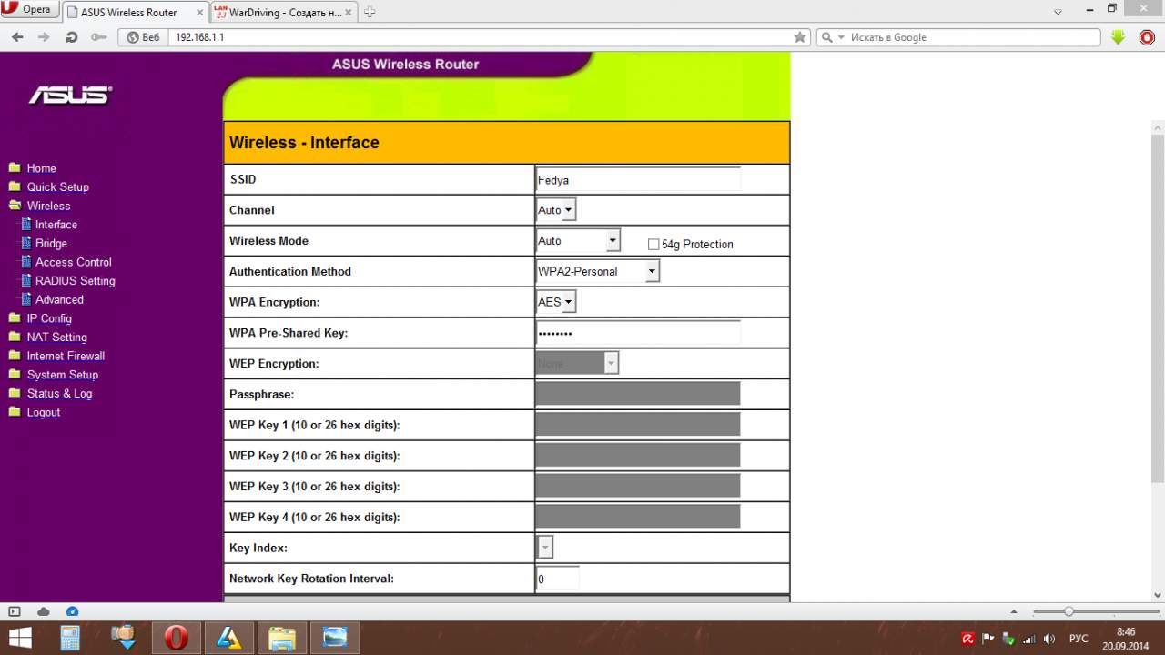
Task: Open the RADIUS Setting page link
Action: pyautogui.click(x=76, y=281)
